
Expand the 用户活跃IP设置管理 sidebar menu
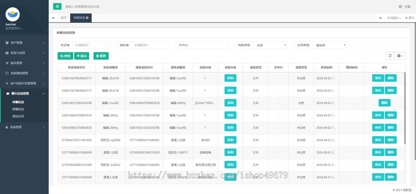pos(24,83)
